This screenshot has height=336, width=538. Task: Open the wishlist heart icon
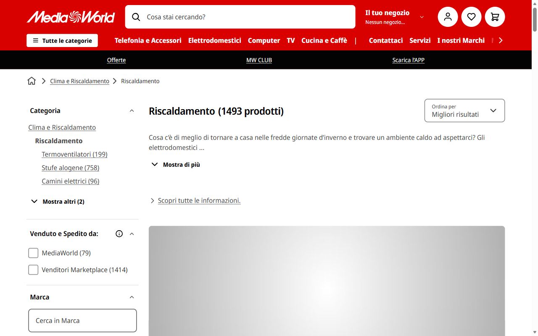tap(471, 17)
